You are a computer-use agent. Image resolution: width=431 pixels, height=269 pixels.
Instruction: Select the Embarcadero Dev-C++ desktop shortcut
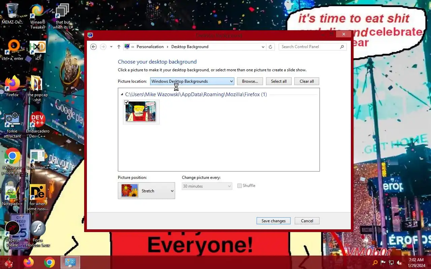[x=37, y=125]
